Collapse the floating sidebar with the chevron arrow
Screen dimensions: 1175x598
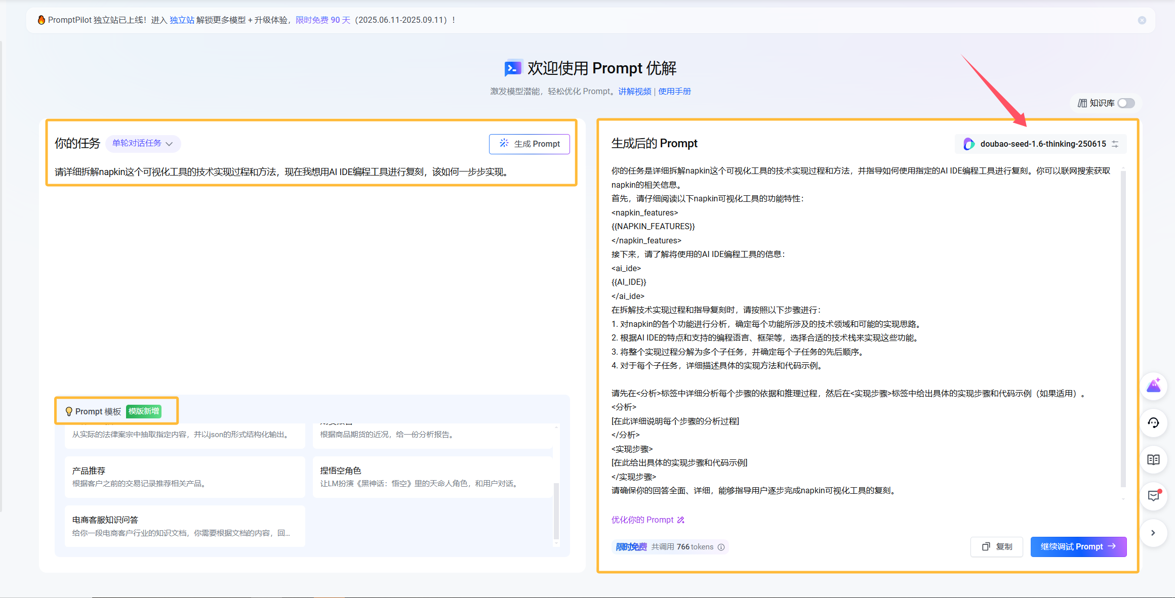tap(1153, 533)
